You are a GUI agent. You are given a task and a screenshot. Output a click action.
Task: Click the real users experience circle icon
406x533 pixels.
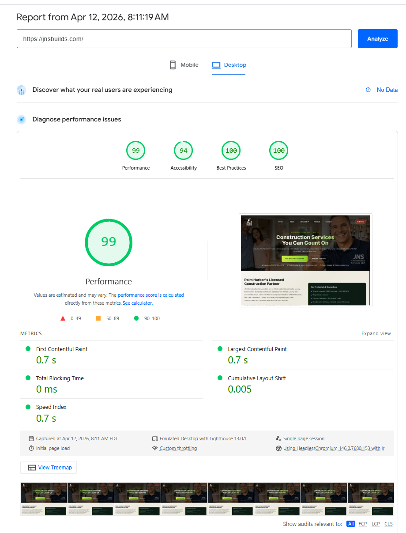click(x=21, y=90)
